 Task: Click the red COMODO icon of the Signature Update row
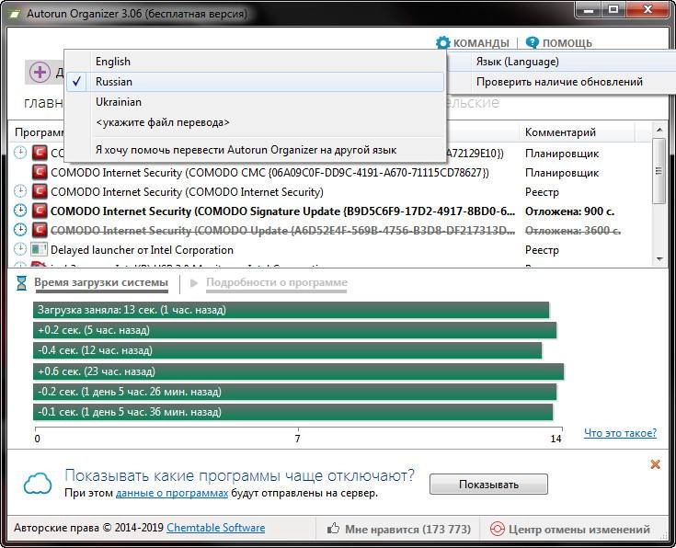click(40, 211)
